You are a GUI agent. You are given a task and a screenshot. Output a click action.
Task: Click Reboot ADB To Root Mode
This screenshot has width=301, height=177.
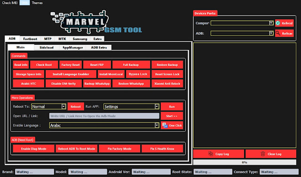tap(77, 149)
